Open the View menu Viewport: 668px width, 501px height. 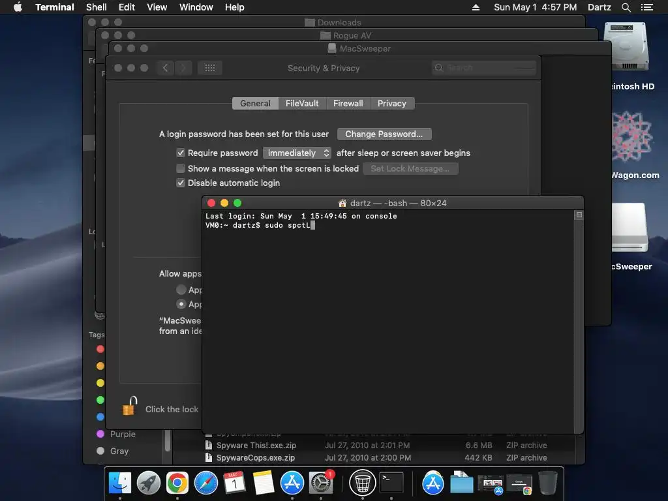(x=157, y=7)
